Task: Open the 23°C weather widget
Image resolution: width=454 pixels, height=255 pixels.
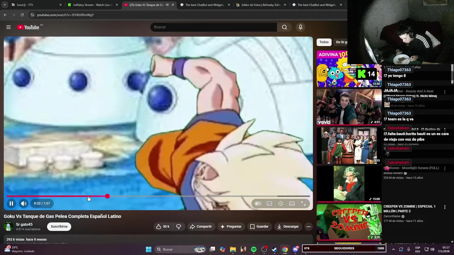Action: (x=20, y=249)
